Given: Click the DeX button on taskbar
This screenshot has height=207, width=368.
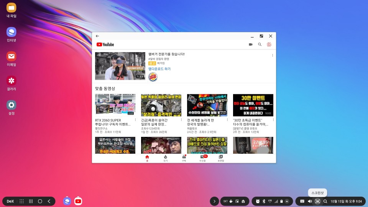Looking at the screenshot, I should click(x=10, y=201).
